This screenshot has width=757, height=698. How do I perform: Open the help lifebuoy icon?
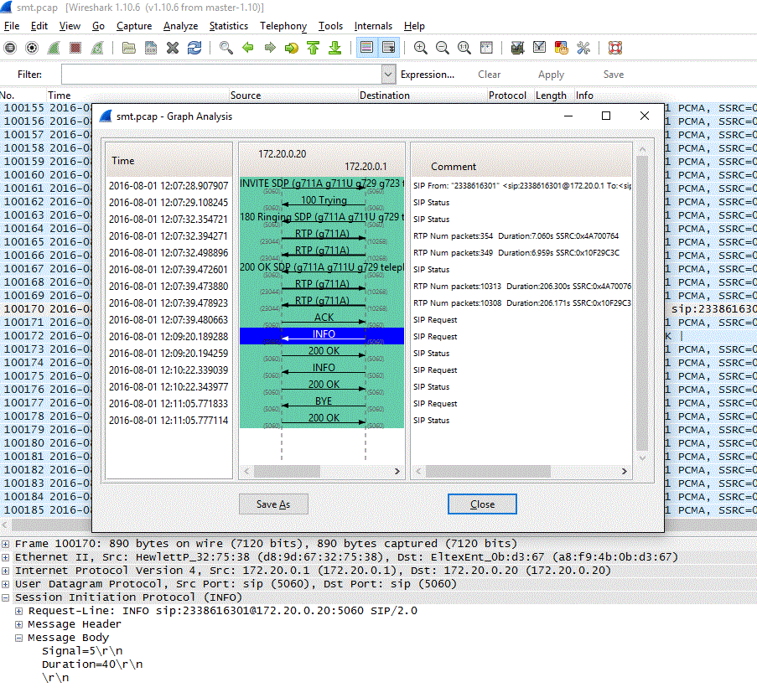(x=615, y=48)
